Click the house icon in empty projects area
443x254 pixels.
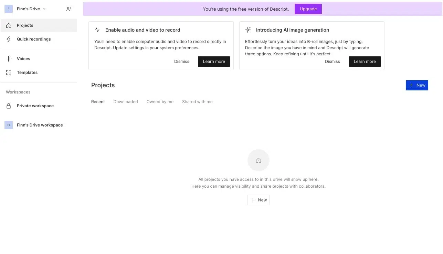(x=258, y=160)
